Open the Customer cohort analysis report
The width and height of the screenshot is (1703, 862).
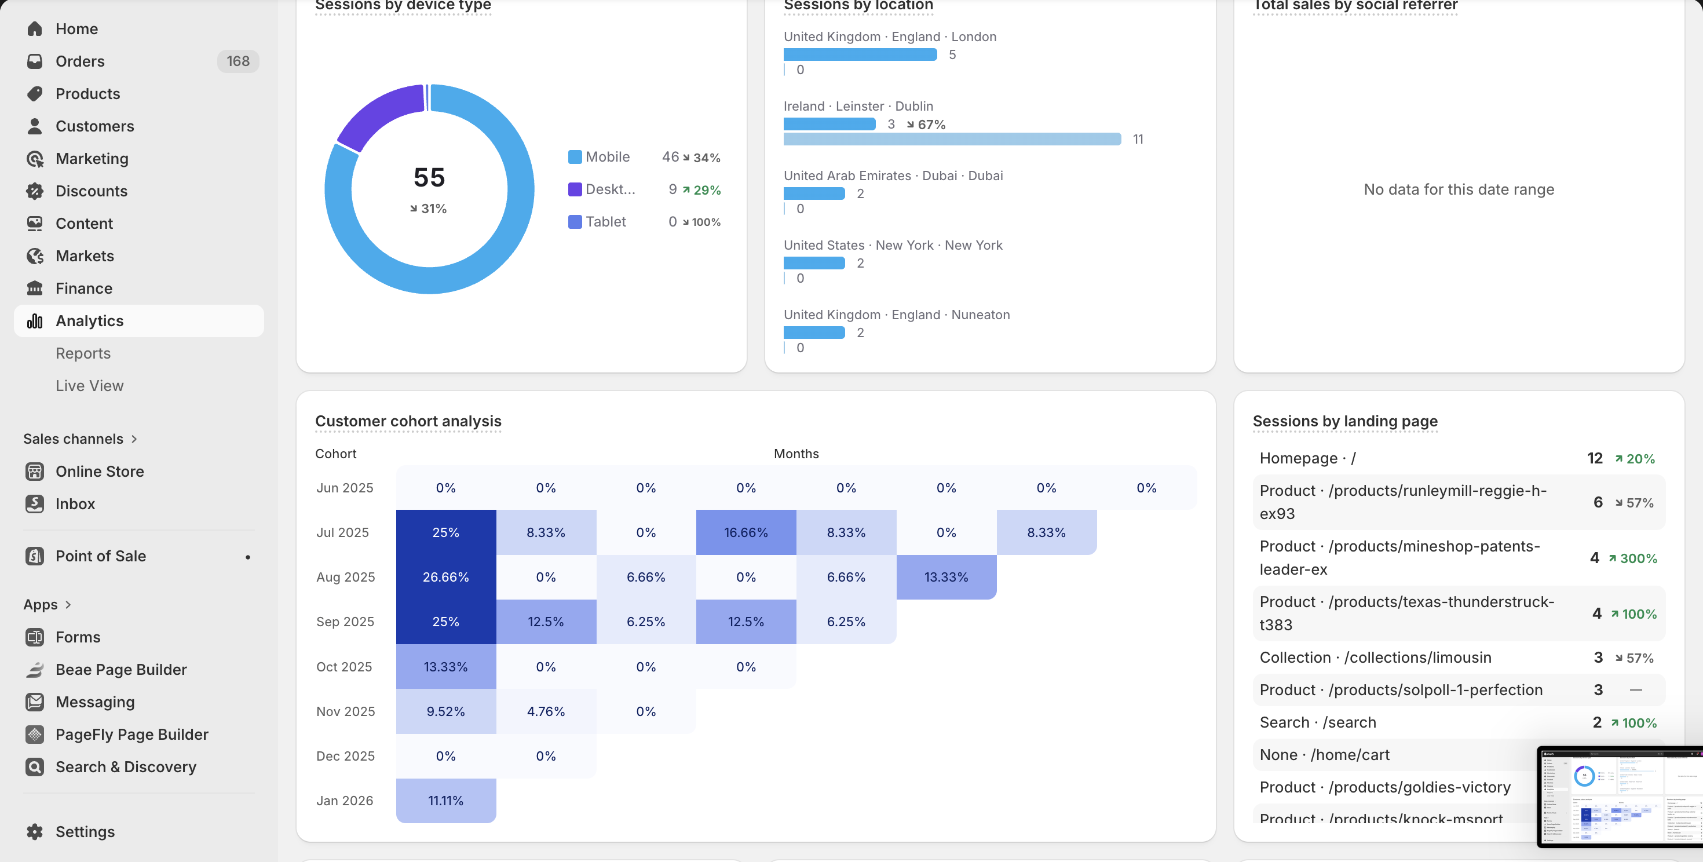click(x=408, y=421)
